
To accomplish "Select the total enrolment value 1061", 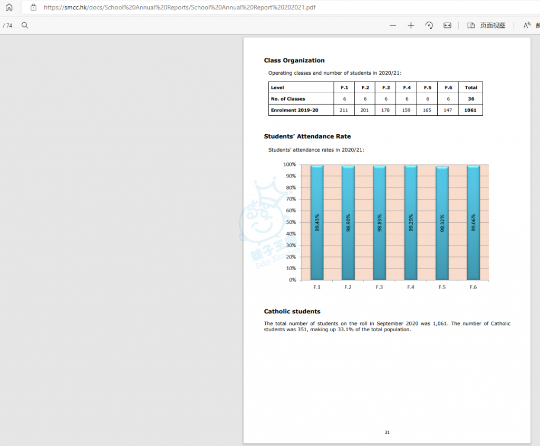I will click(x=470, y=111).
